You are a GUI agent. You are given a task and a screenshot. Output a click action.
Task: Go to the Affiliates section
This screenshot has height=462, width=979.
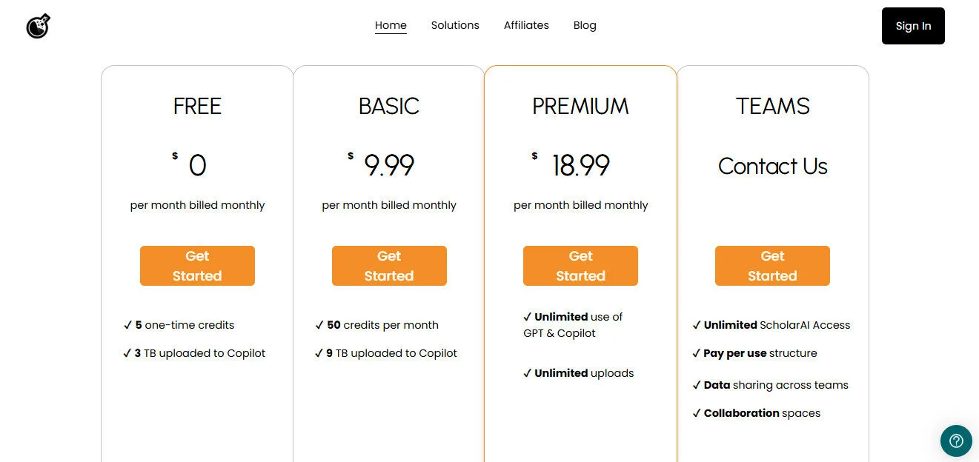coord(526,24)
